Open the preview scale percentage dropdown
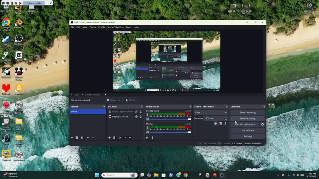 (x=77, y=95)
